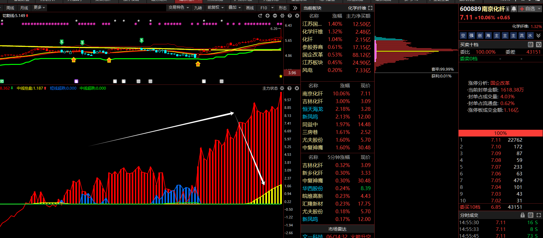
Task: Open help icon beside 主力状态
Action: (x=290, y=88)
